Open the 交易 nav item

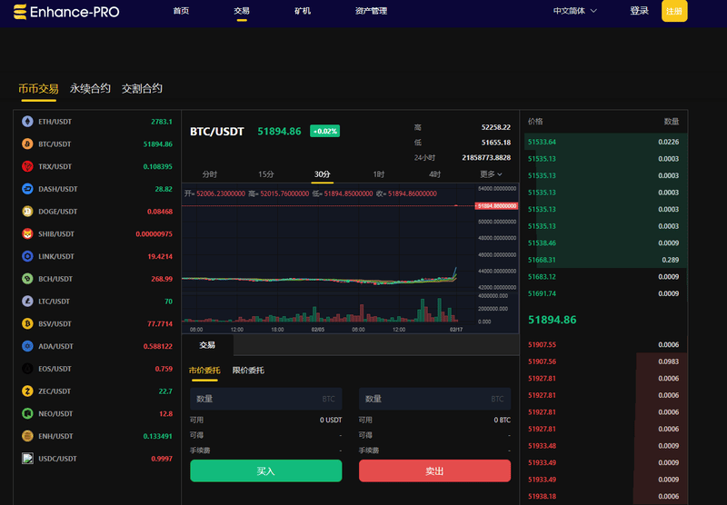[x=242, y=11]
